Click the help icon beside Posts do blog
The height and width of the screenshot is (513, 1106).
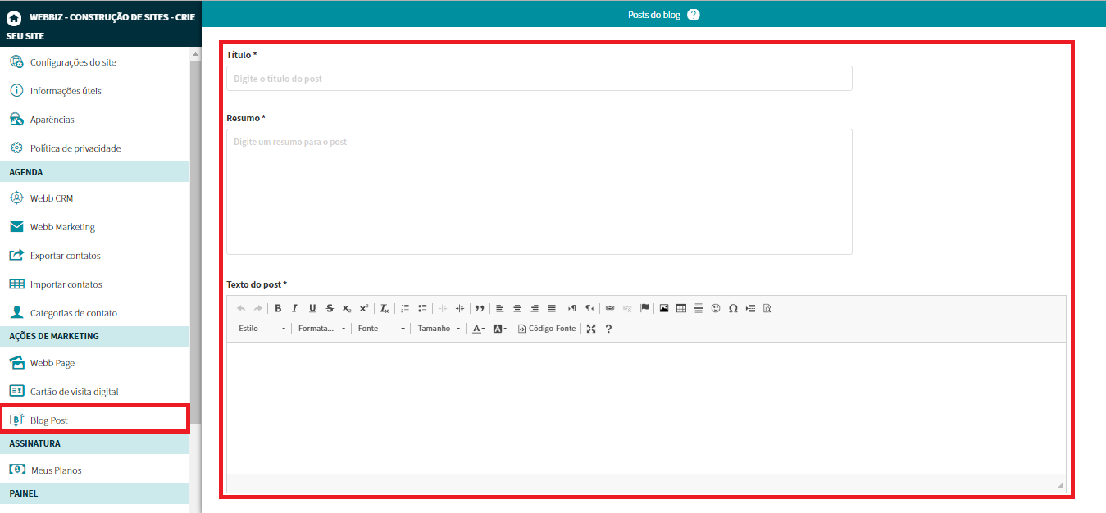pyautogui.click(x=694, y=15)
